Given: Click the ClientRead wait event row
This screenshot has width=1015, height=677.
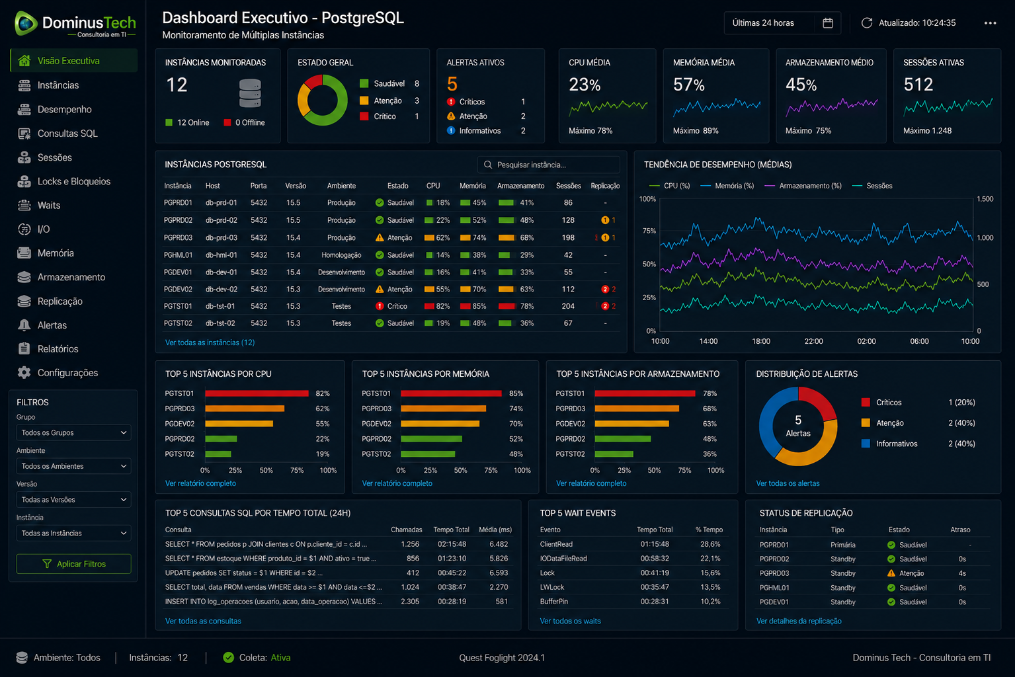Looking at the screenshot, I should [x=633, y=544].
